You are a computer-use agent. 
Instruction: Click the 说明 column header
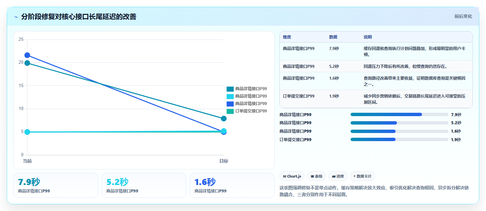click(x=368, y=37)
